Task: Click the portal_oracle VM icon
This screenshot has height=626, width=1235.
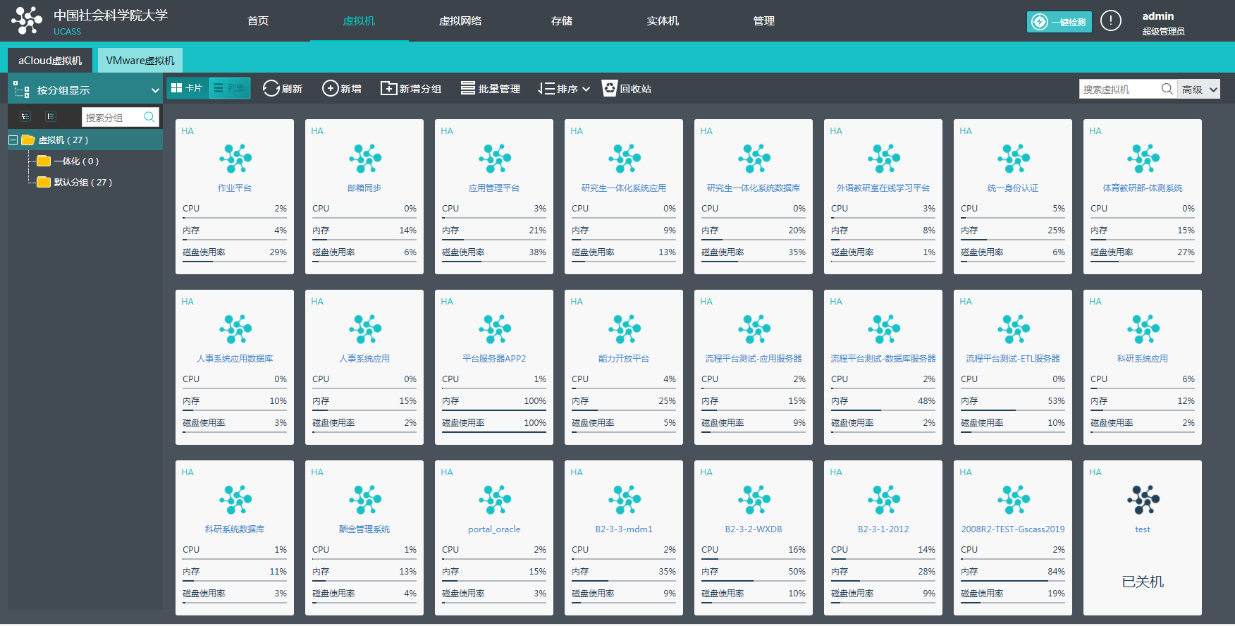Action: [x=494, y=500]
